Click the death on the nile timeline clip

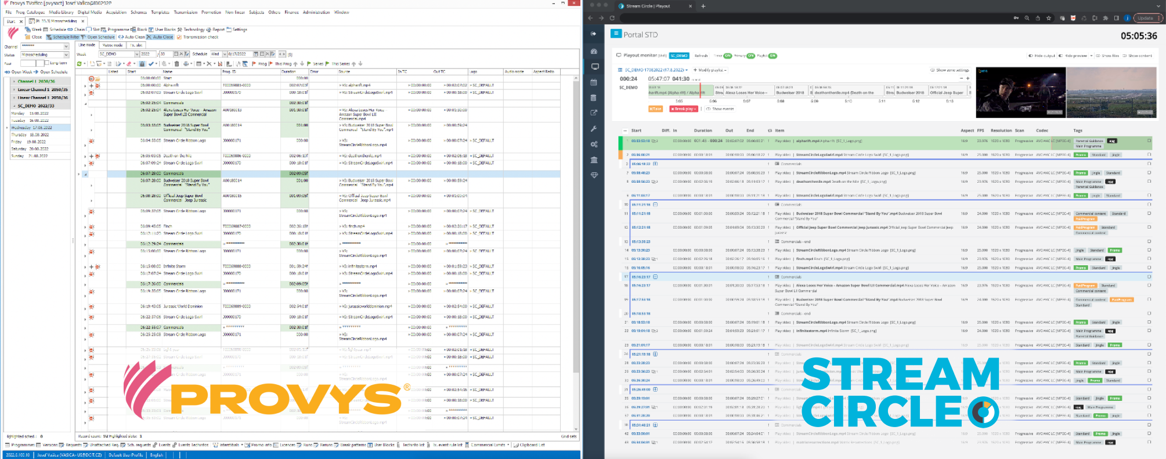coord(848,91)
